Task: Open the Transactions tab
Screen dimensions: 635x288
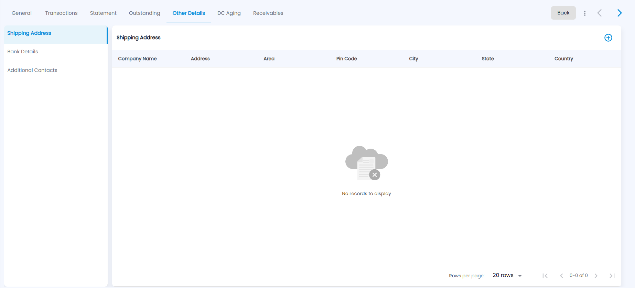Action: tap(61, 13)
